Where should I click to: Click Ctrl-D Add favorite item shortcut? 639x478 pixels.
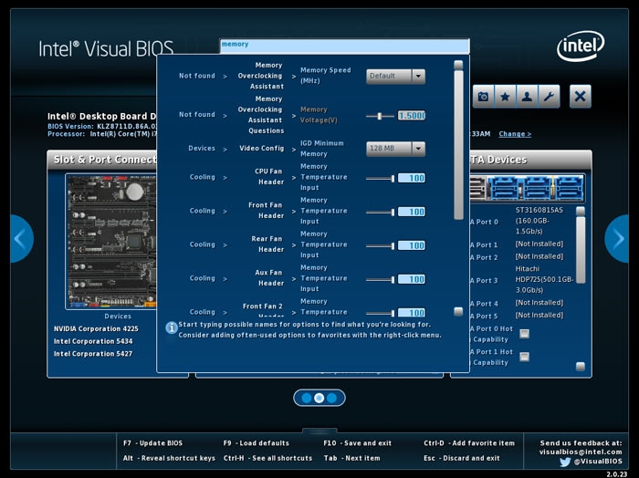469,443
